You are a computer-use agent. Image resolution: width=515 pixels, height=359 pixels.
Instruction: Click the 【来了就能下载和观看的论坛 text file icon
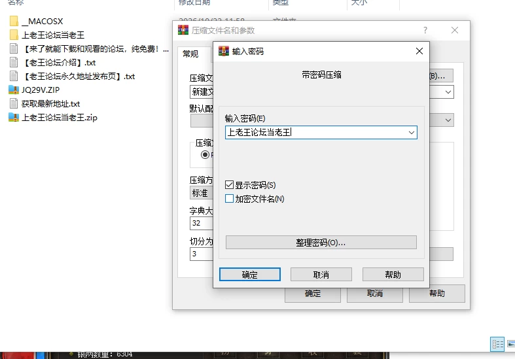pos(14,48)
